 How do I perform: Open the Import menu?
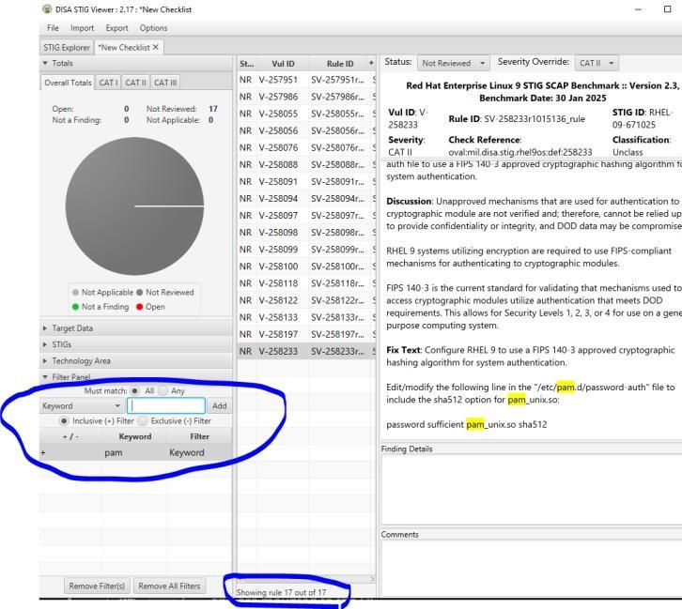83,28
